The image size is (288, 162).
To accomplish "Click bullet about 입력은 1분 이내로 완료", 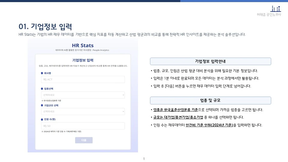I will pyautogui.click(x=205, y=78).
